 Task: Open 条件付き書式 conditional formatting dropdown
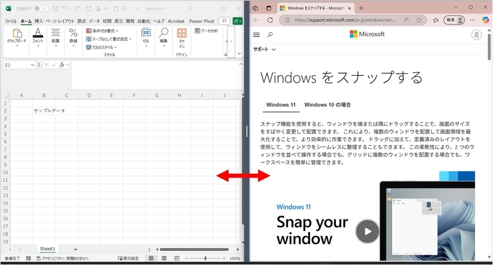tap(102, 31)
